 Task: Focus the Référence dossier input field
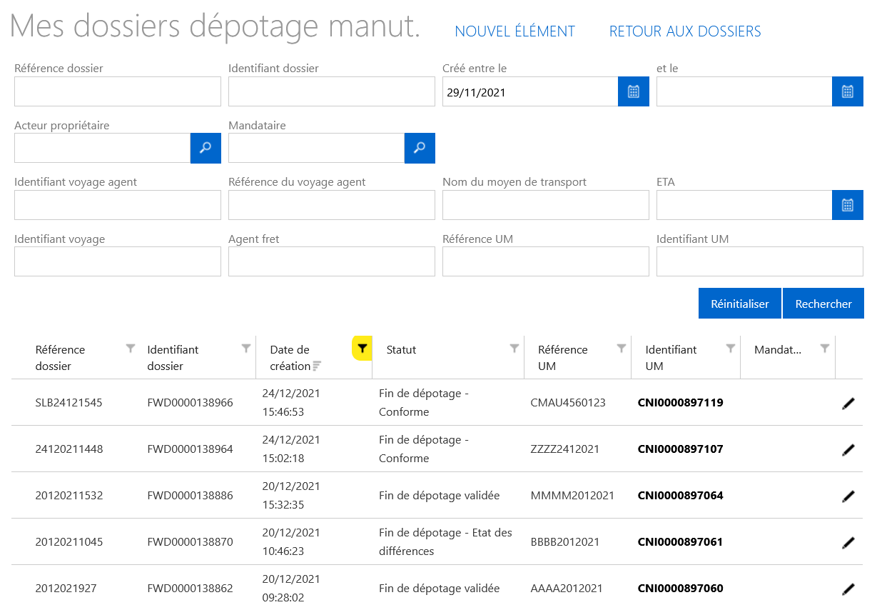pyautogui.click(x=118, y=91)
